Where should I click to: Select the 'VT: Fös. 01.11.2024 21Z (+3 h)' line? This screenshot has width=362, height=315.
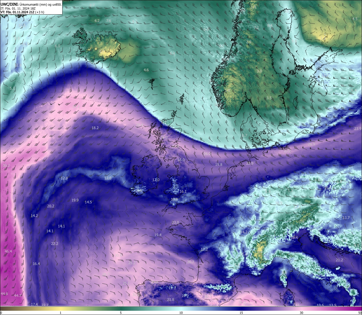pos(22,12)
